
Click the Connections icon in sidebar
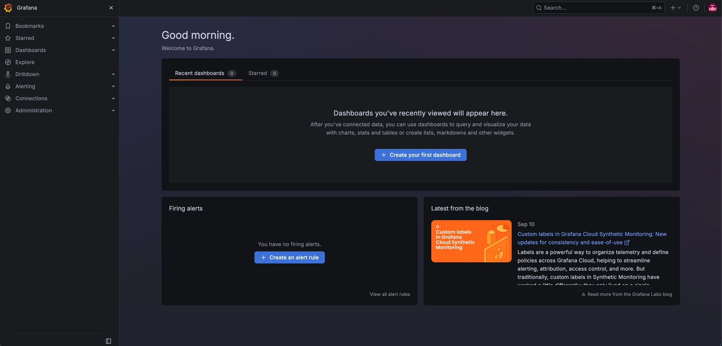8,98
